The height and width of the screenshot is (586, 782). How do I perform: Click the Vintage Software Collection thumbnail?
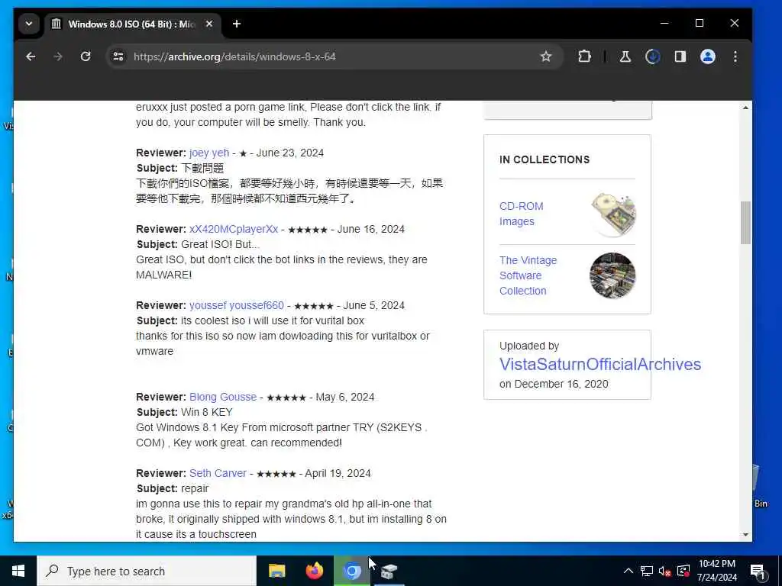point(612,275)
